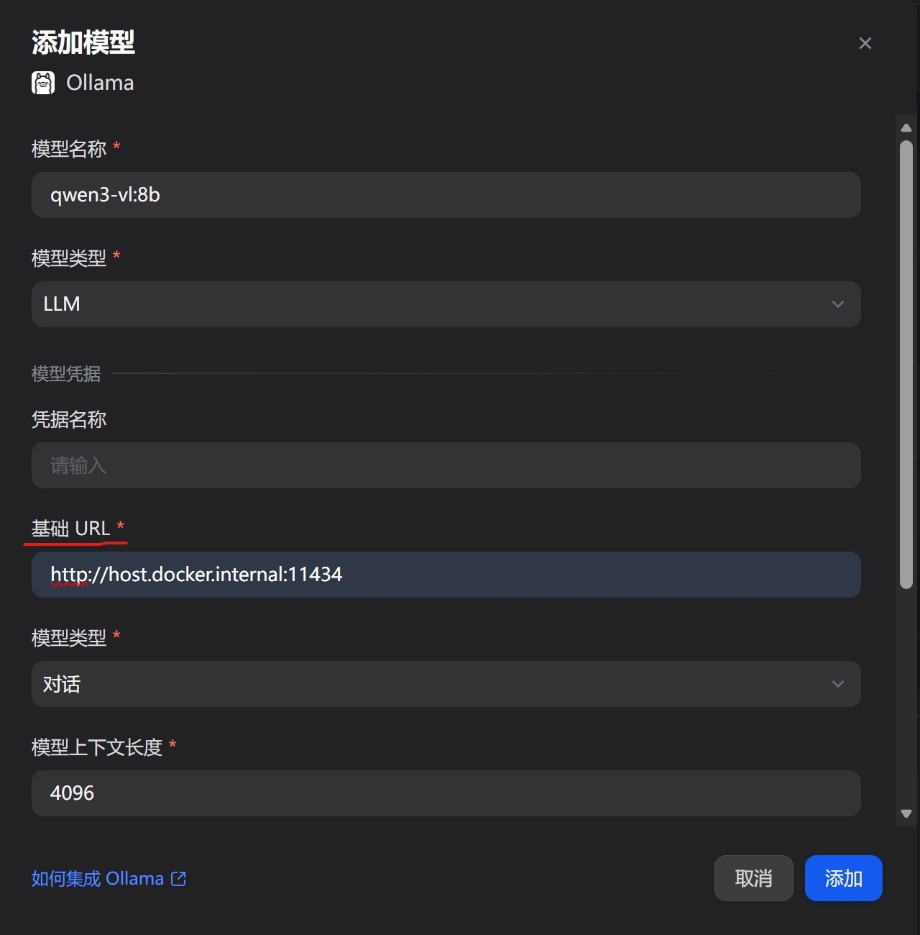Open the LLM model type dropdown
The image size is (920, 935).
(x=446, y=304)
